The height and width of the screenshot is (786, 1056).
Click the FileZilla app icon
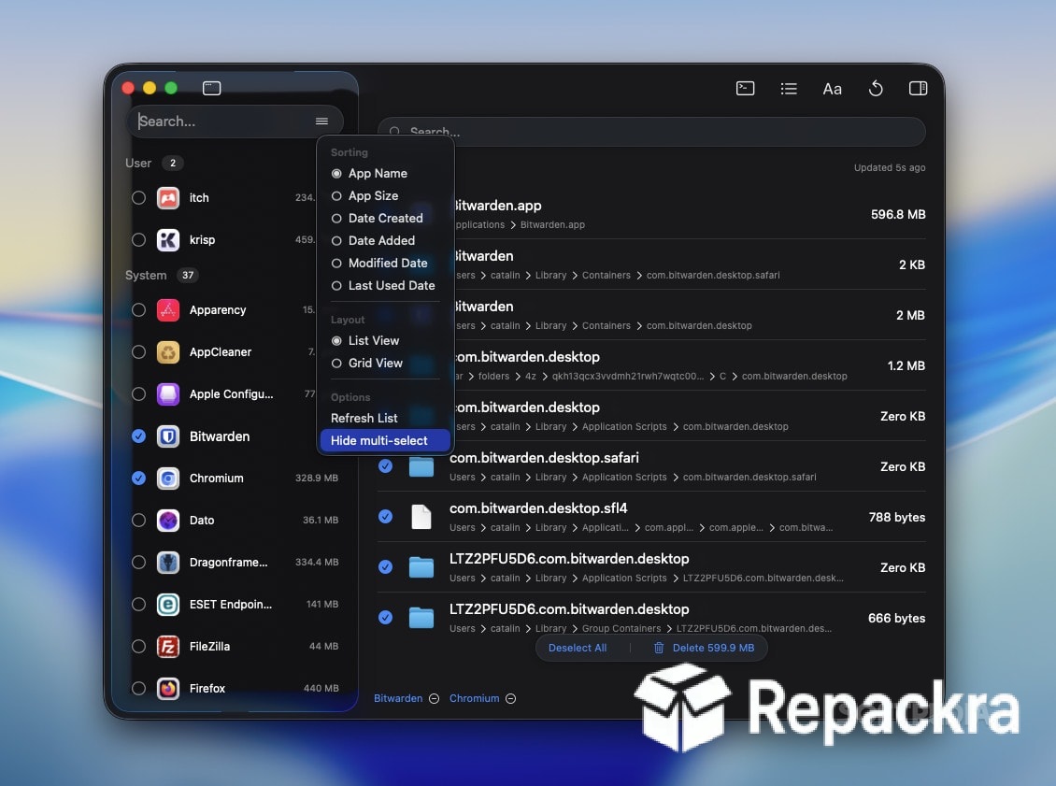coord(168,647)
